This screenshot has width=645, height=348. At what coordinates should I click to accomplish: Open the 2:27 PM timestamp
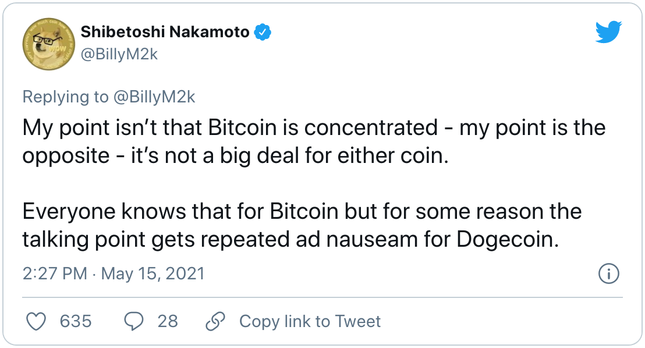[x=55, y=274]
